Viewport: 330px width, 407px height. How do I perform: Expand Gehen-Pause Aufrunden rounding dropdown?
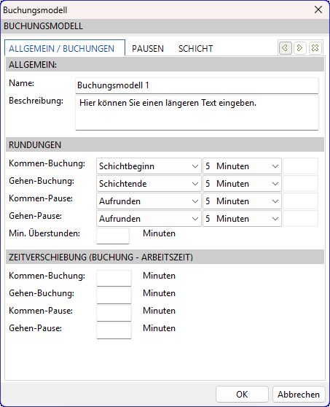(149, 219)
